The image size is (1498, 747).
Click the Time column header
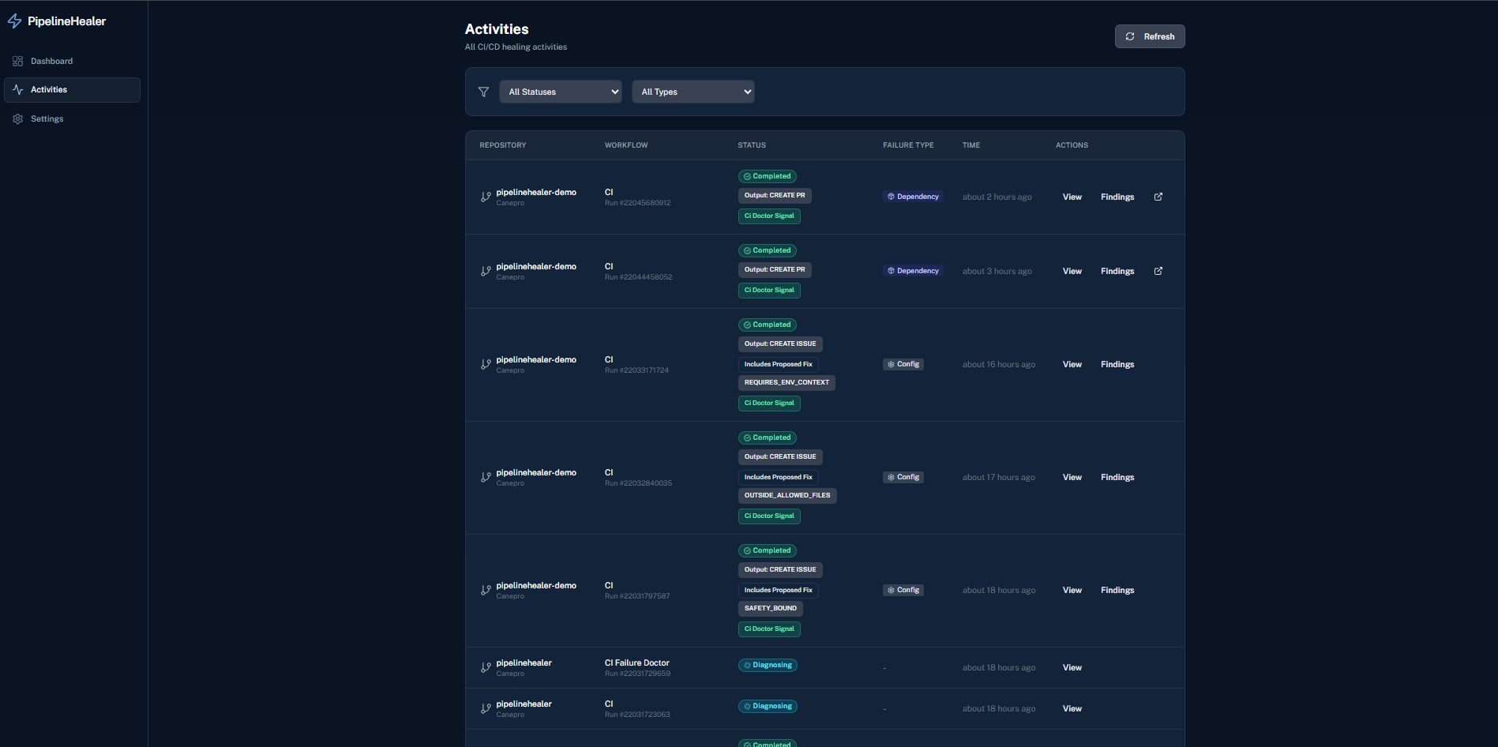[x=971, y=145]
